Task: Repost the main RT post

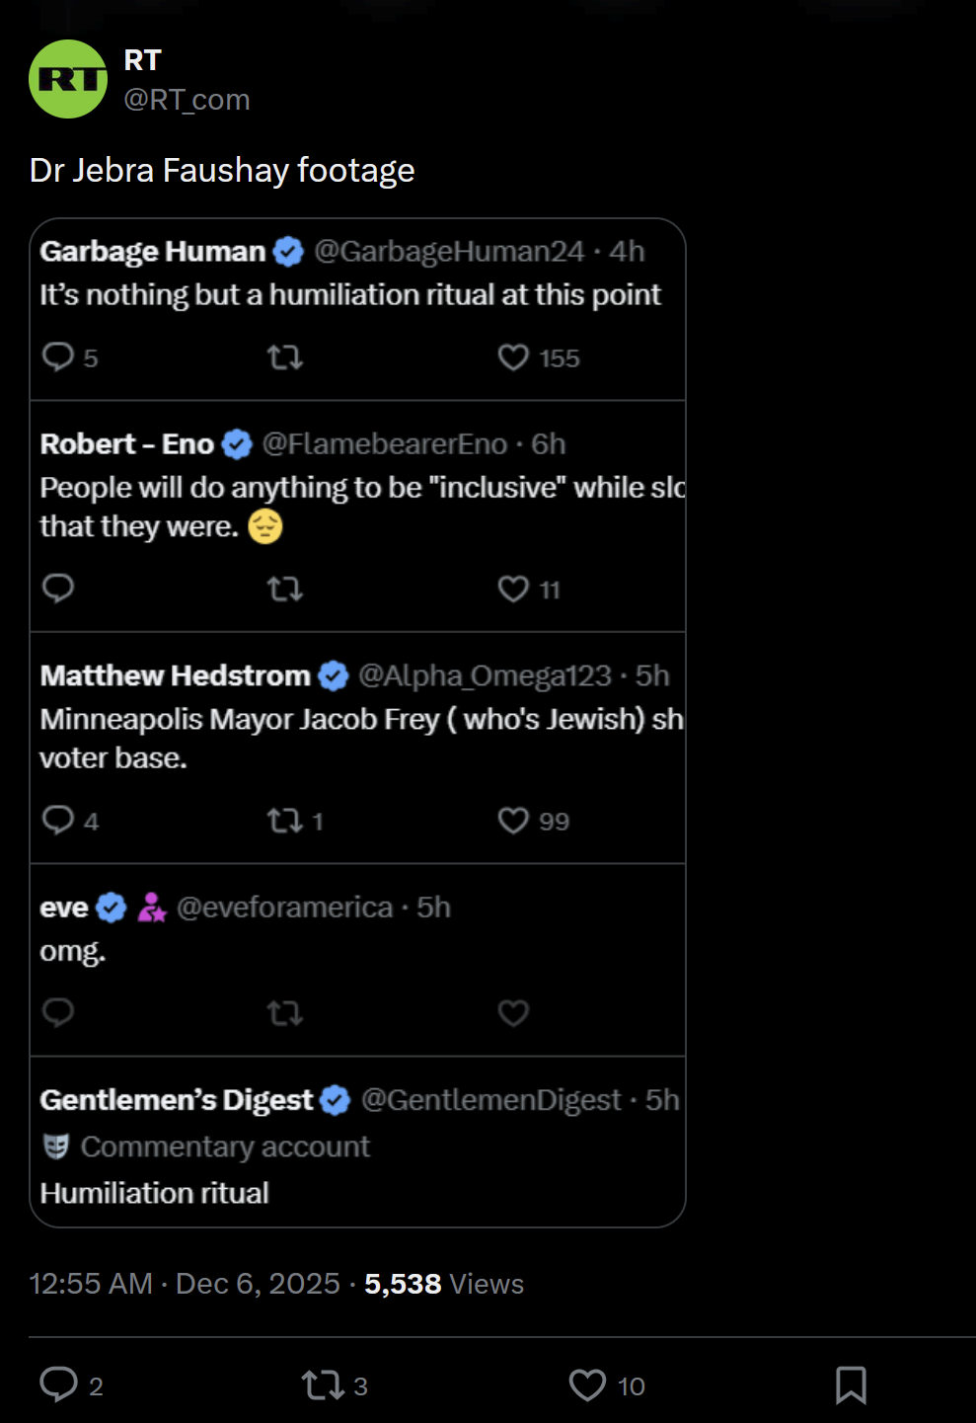Action: 323,1384
